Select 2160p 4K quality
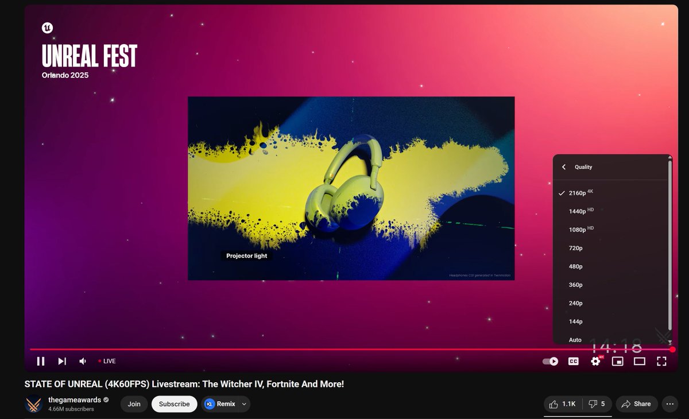 pyautogui.click(x=610, y=193)
